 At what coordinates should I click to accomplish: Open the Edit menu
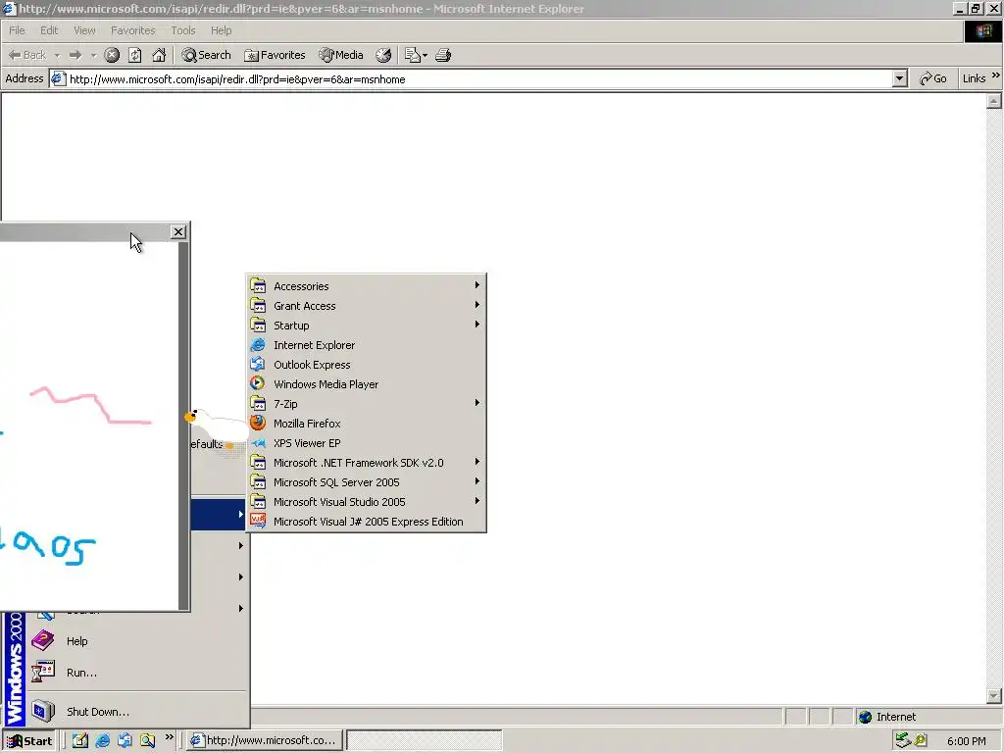(49, 30)
